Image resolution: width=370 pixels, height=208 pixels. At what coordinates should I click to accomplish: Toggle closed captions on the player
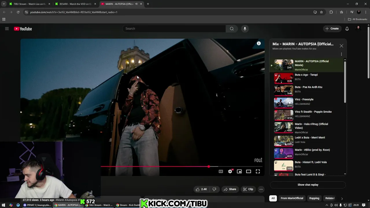click(221, 171)
